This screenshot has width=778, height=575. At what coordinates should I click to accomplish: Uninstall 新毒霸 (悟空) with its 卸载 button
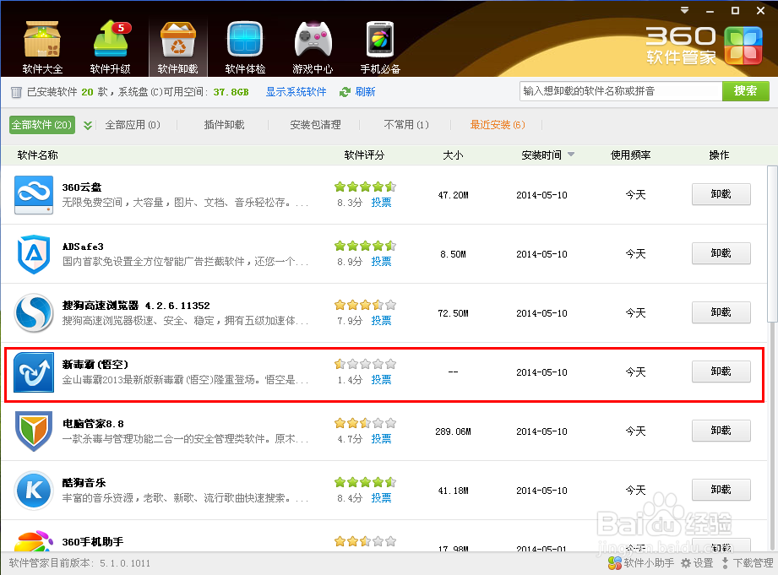coord(721,372)
